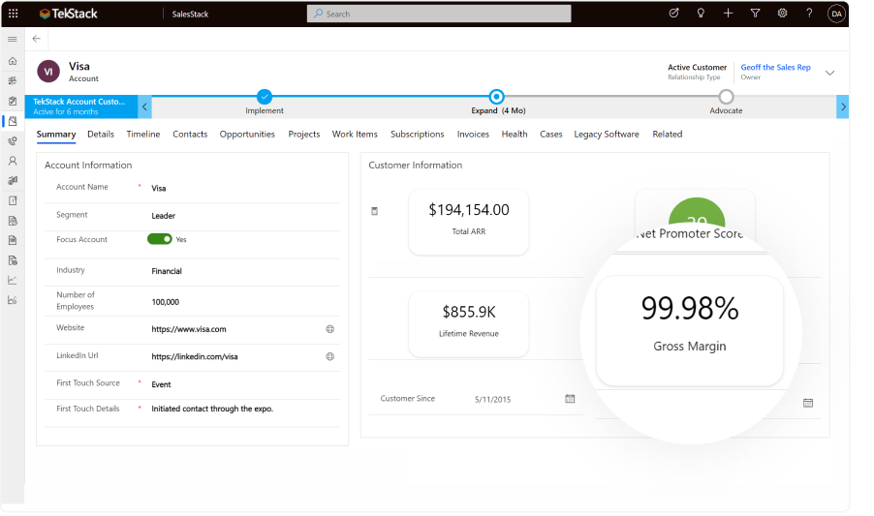Open the globe icon beside Website
Image resolution: width=874 pixels, height=516 pixels.
tap(330, 329)
